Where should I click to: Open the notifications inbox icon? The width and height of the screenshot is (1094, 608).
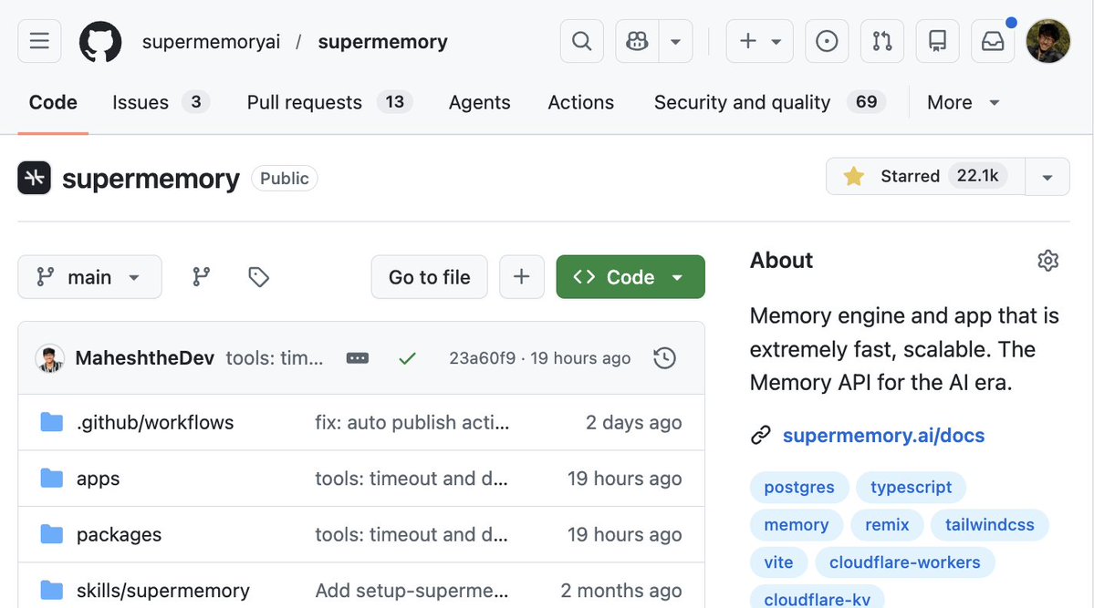pyautogui.click(x=993, y=41)
